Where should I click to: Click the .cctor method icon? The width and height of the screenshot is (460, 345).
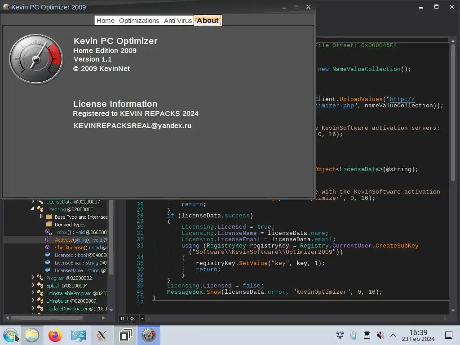(x=49, y=232)
